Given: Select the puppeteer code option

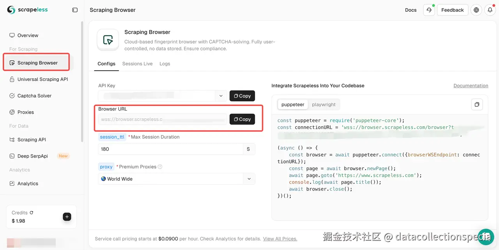Looking at the screenshot, I should [x=293, y=104].
